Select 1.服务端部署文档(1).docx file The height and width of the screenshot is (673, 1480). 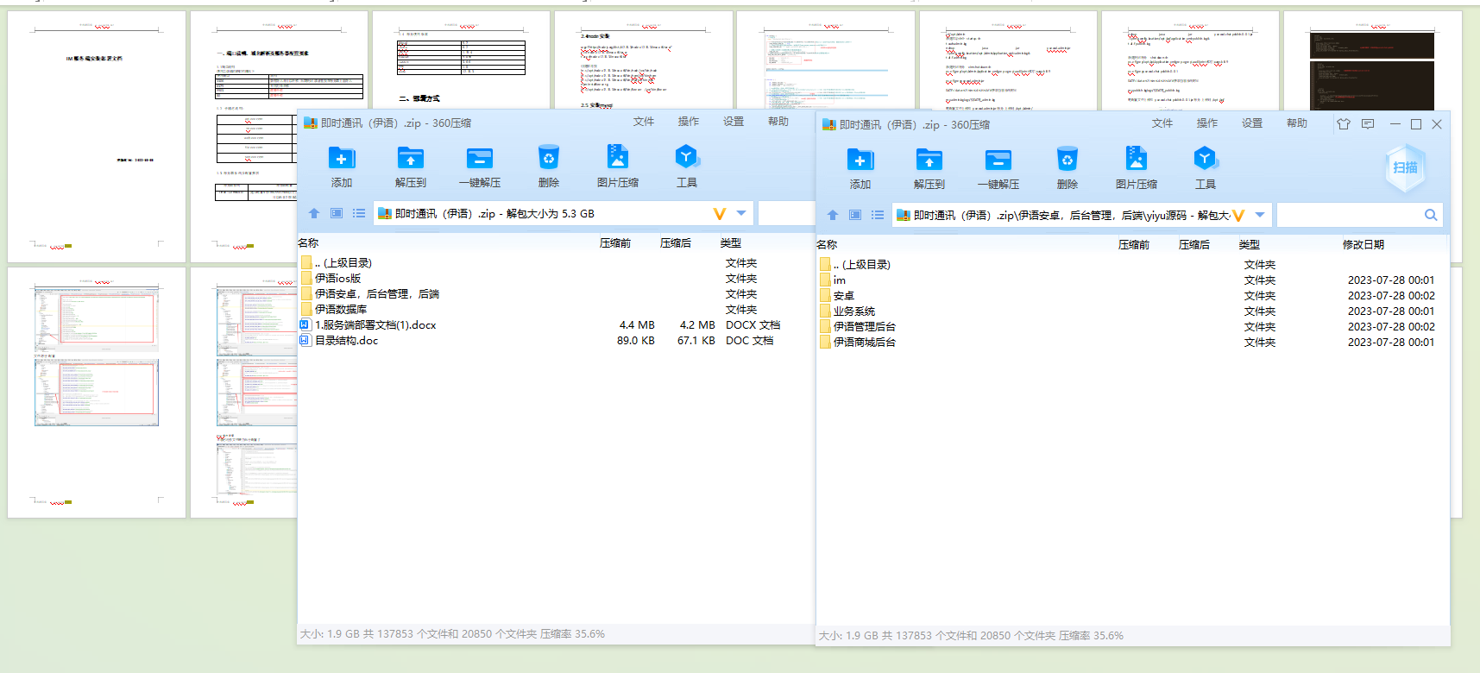375,325
